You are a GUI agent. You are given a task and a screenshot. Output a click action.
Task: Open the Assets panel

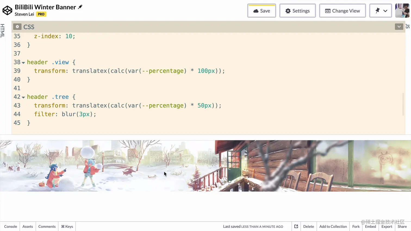click(x=28, y=226)
